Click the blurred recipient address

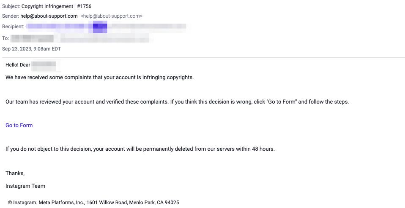click(x=106, y=27)
